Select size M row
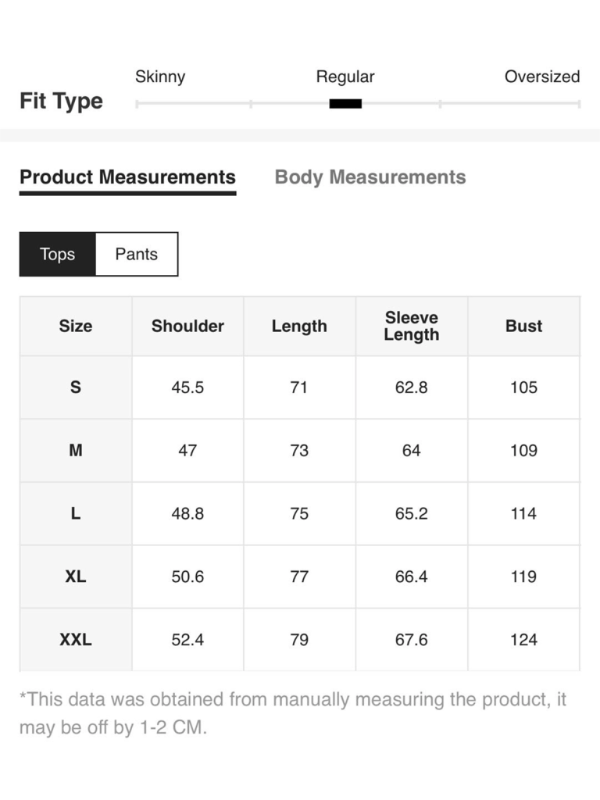Image resolution: width=600 pixels, height=800 pixels. (75, 451)
